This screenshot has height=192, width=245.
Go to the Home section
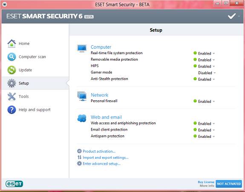coord(24,44)
